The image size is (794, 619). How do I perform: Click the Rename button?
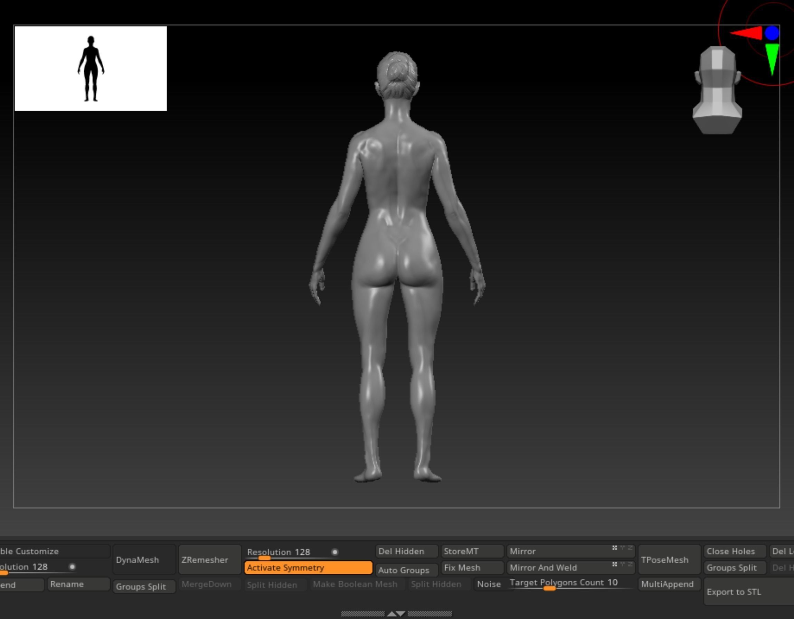78,584
